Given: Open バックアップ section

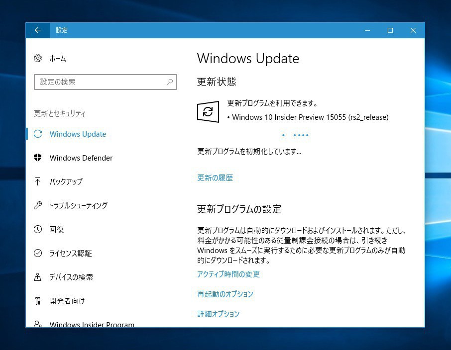Looking at the screenshot, I should [x=66, y=181].
